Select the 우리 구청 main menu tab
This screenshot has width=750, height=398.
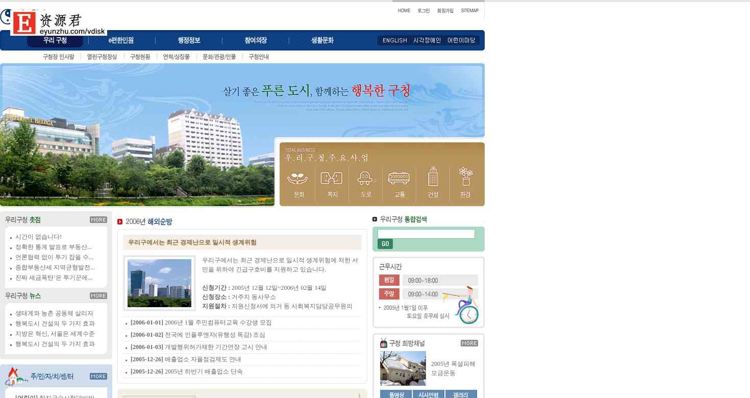tap(55, 40)
